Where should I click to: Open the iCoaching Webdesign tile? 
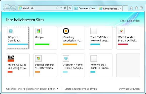(x=73, y=38)
